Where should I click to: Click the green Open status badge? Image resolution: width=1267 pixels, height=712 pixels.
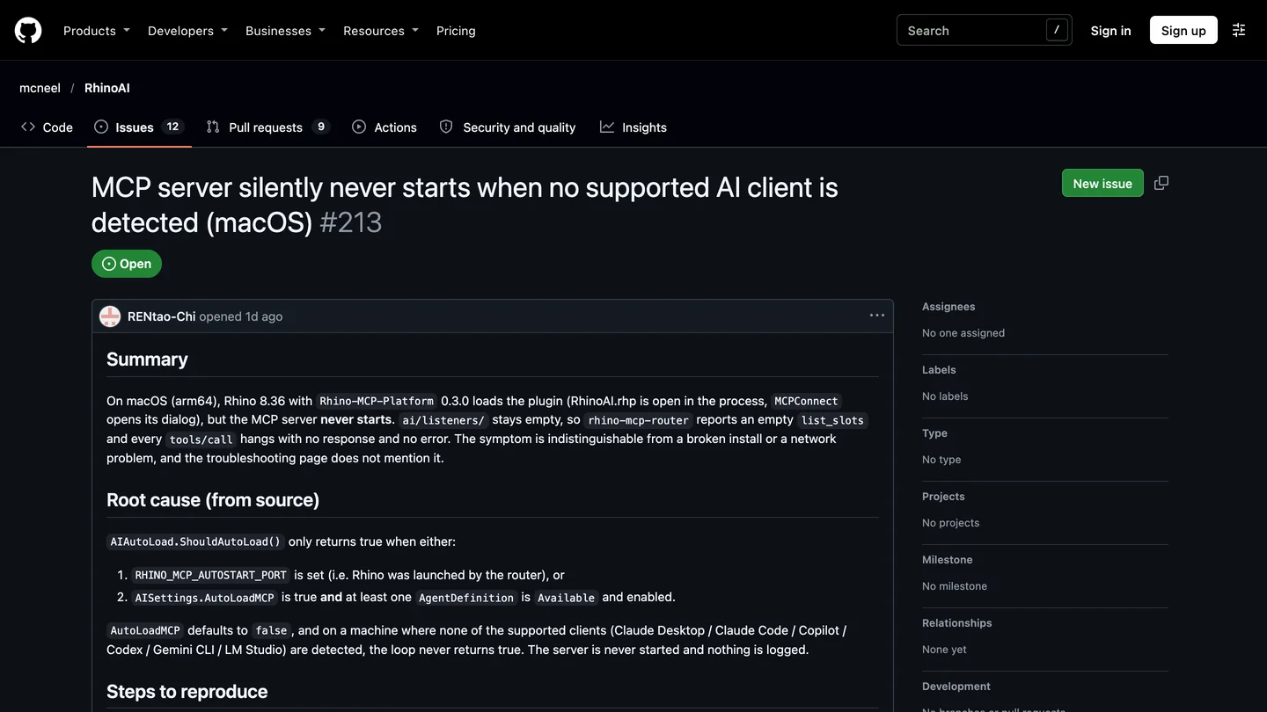click(127, 264)
